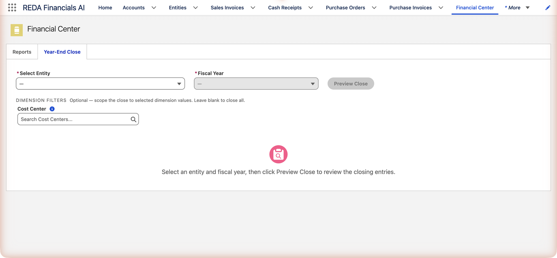Click the Financial Center page title
This screenshot has width=557, height=258.
pyautogui.click(x=54, y=29)
